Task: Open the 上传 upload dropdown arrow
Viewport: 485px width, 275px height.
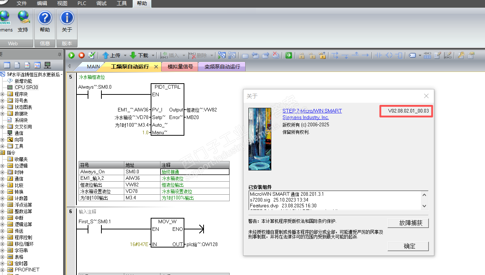Action: pyautogui.click(x=125, y=55)
